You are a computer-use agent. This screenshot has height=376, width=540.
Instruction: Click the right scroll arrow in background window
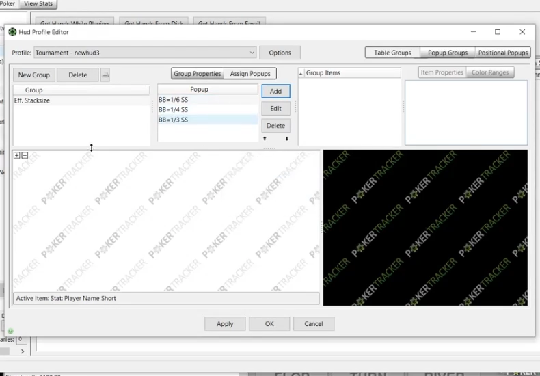coord(23,351)
